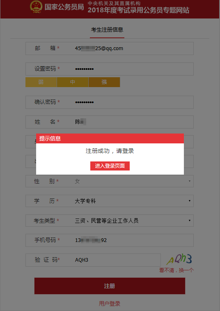The width and height of the screenshot is (220, 311).
Task: Click the AQh3 captcha image
Action: coord(179,259)
